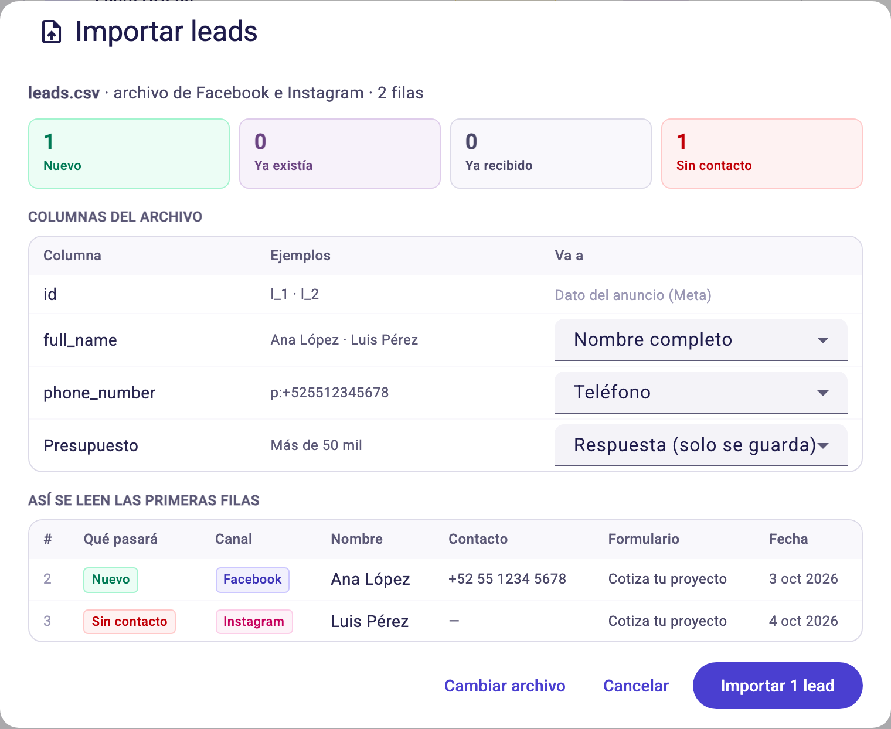The image size is (891, 729).
Task: Click the id column row name
Action: (50, 294)
